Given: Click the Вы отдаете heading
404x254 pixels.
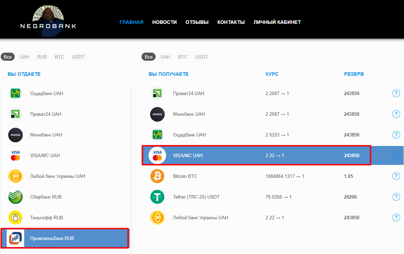Looking at the screenshot, I should [24, 74].
